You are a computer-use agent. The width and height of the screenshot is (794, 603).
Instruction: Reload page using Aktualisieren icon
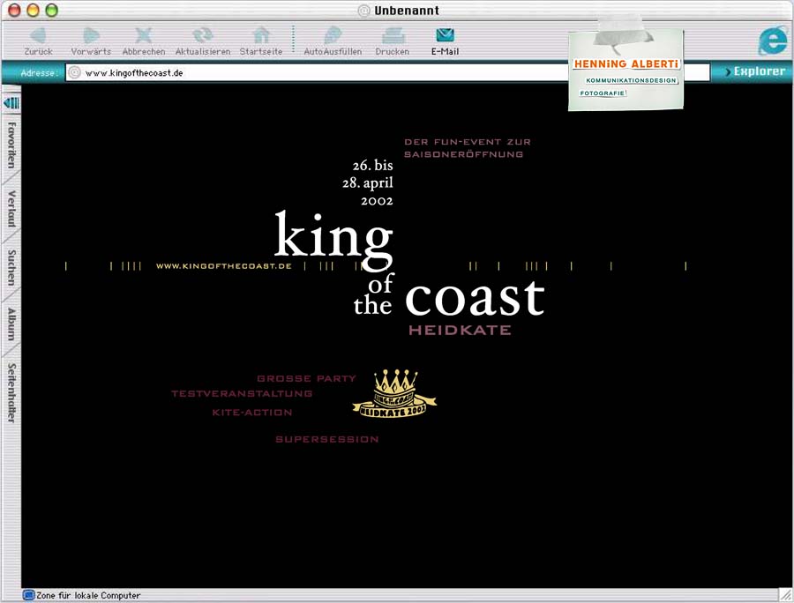pyautogui.click(x=203, y=35)
